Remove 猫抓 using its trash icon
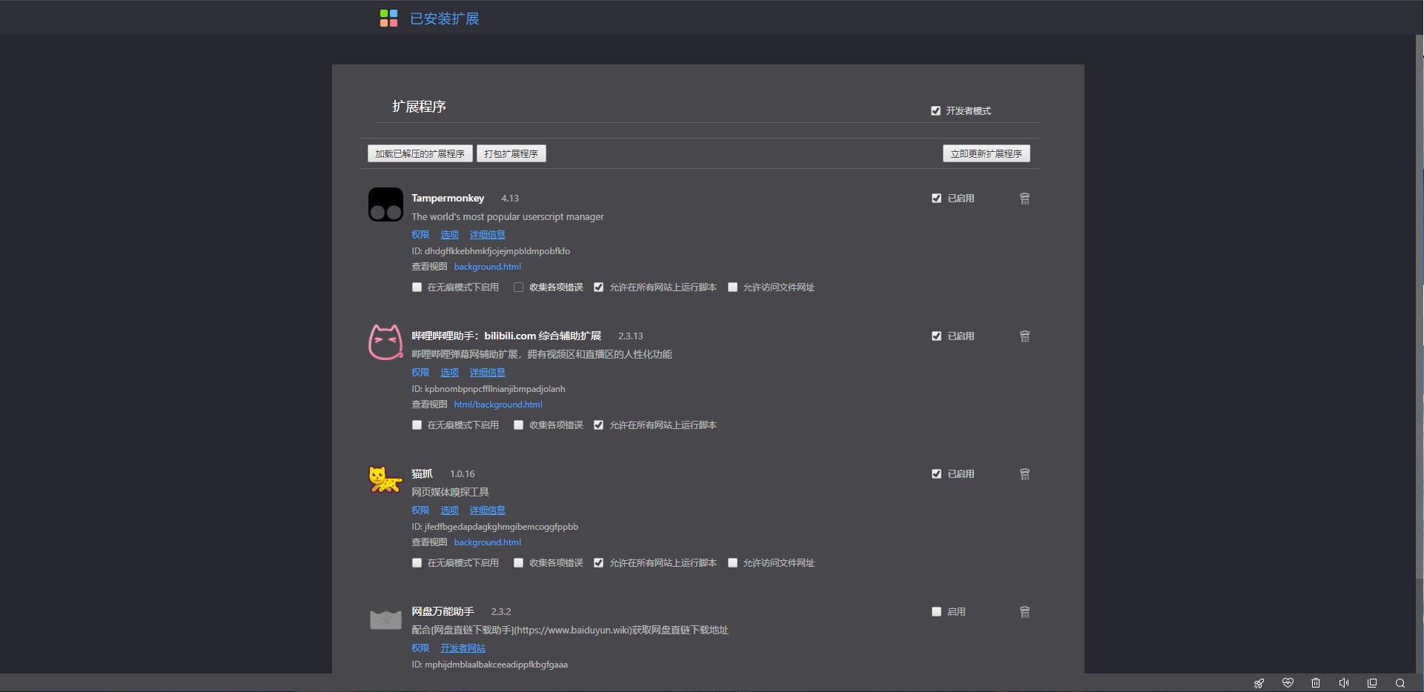This screenshot has height=692, width=1424. click(x=1024, y=474)
